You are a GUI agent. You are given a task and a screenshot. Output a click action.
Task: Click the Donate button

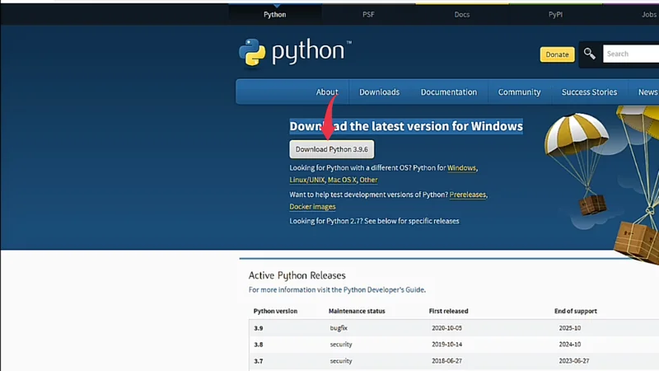pos(557,54)
